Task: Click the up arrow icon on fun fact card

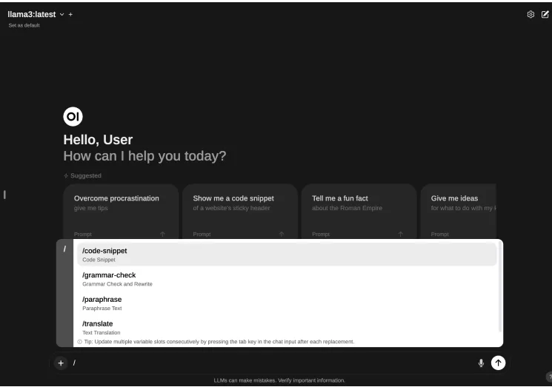Action: tap(400, 234)
